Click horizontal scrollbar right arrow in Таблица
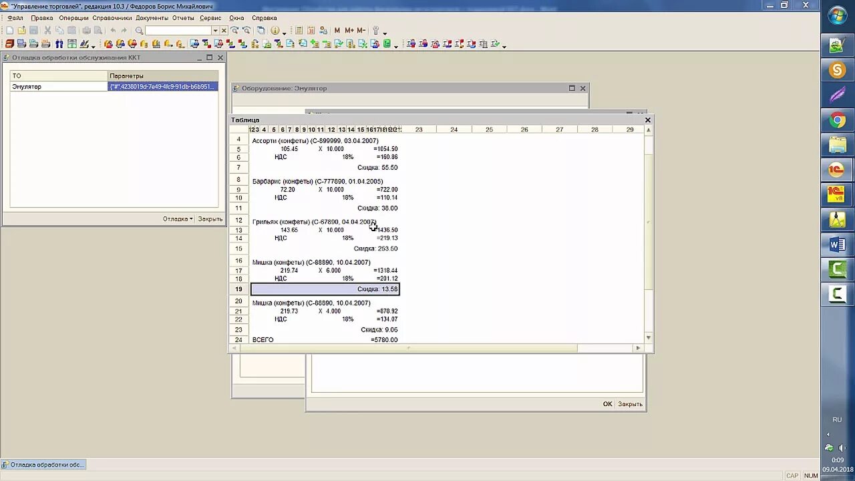This screenshot has width=855, height=481. [x=638, y=348]
